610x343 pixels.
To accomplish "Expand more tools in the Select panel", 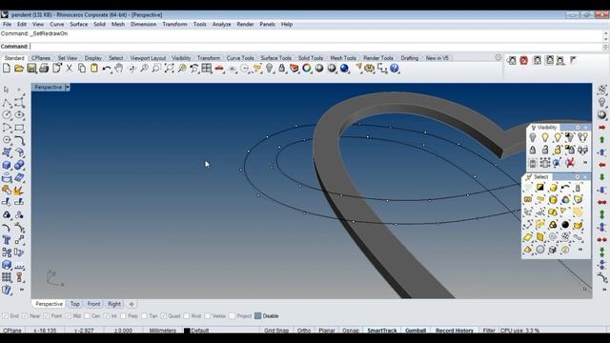I will point(580,250).
